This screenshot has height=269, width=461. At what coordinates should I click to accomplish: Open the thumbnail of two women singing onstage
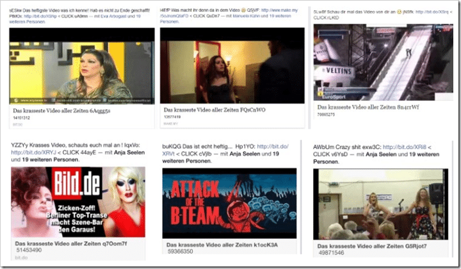pos(380,204)
